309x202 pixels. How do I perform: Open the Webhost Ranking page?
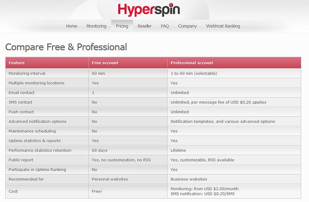(223, 26)
